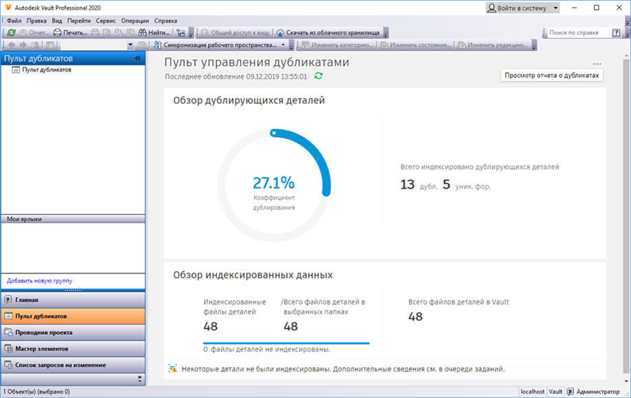Viewport: 631px width, 398px height.
Task: Click Изменить состояние toolbar button
Action: coord(416,45)
